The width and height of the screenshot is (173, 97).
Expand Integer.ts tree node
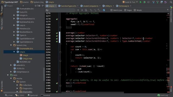[x=14, y=15]
